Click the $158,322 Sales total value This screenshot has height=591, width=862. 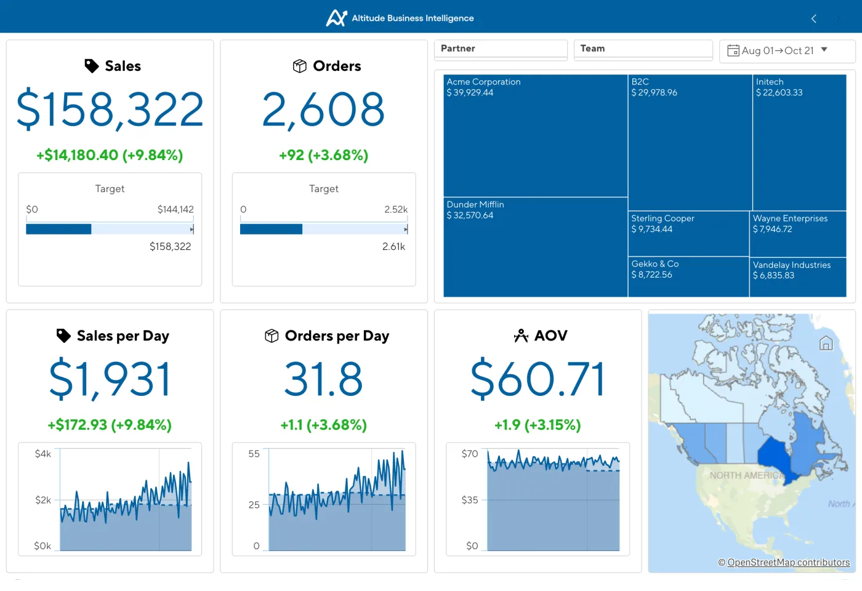coord(110,110)
